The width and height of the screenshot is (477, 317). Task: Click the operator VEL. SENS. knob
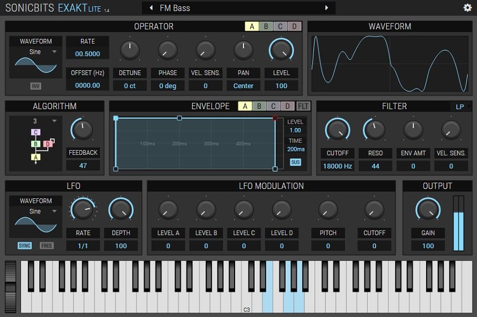click(205, 50)
